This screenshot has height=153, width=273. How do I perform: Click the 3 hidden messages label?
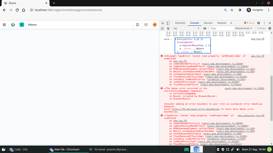coord(261,28)
